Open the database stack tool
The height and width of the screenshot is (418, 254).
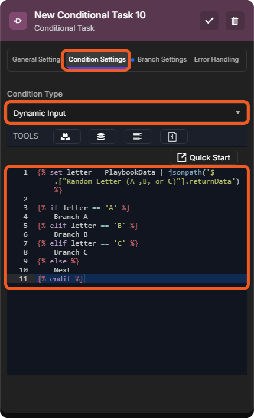tap(102, 137)
